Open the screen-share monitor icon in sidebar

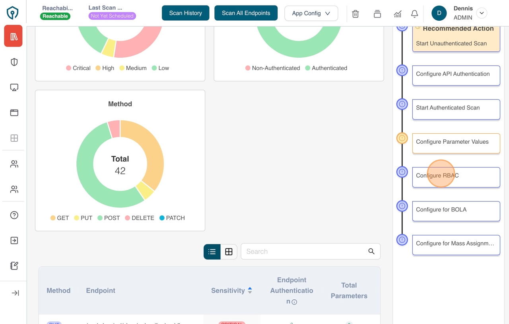tap(14, 87)
